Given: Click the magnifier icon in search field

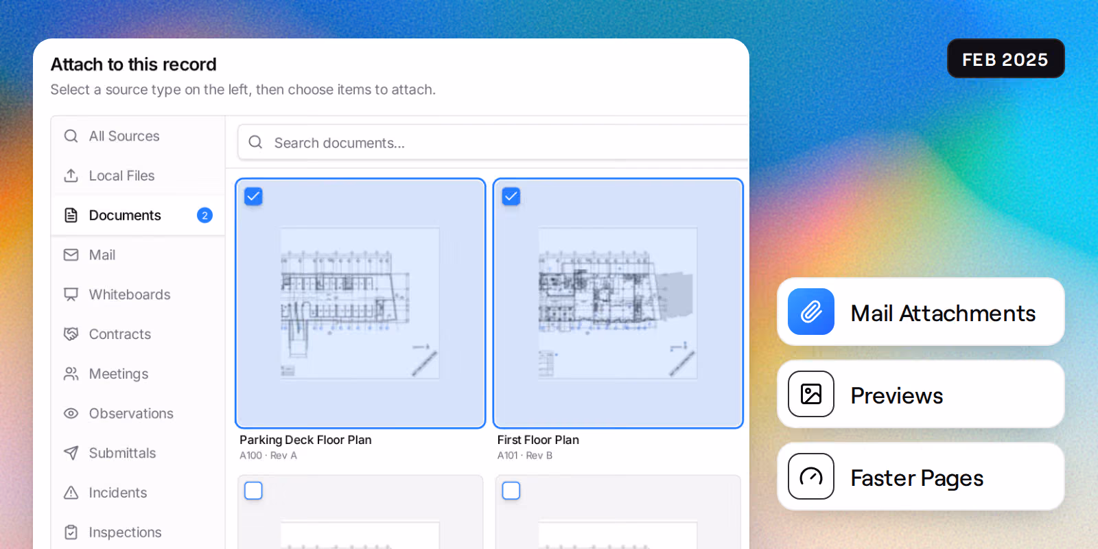Looking at the screenshot, I should pyautogui.click(x=255, y=142).
